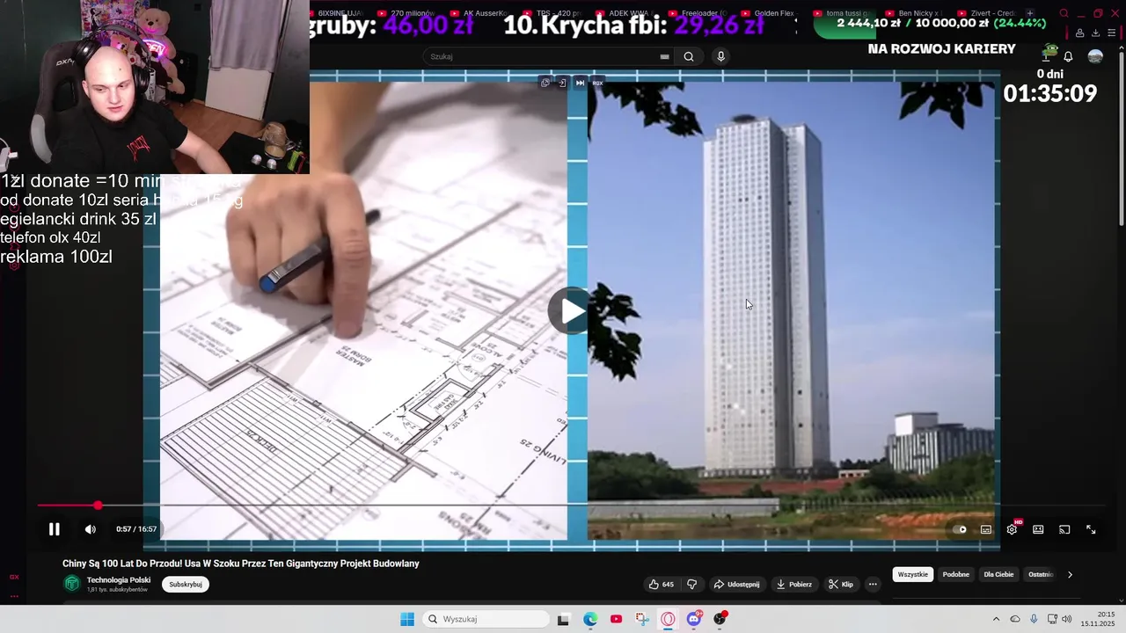Open more actions three-dot menu
Viewport: 1126px width, 633px height.
click(873, 585)
